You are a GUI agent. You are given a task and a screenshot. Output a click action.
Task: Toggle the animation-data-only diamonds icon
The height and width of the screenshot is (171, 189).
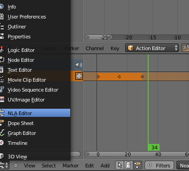click(x=137, y=165)
